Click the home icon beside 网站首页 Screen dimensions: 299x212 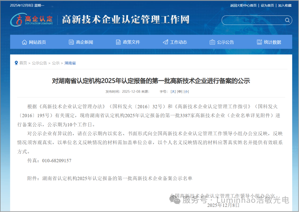(x=24, y=42)
